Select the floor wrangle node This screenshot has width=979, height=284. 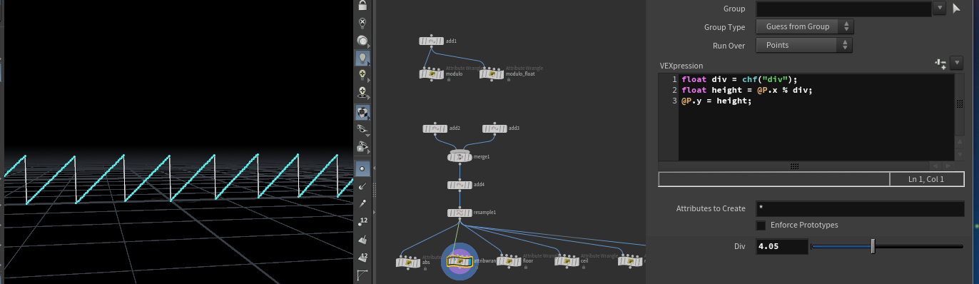click(509, 262)
